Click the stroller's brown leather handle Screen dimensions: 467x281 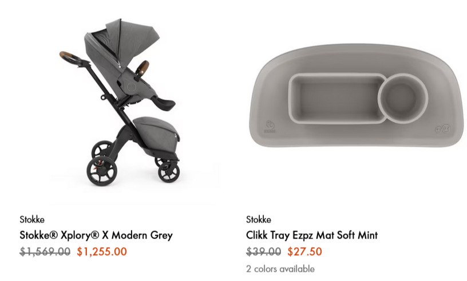[x=68, y=56]
